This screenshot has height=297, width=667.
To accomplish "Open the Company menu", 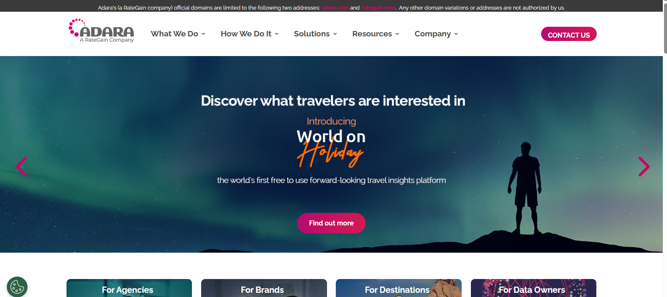I will coord(432,34).
